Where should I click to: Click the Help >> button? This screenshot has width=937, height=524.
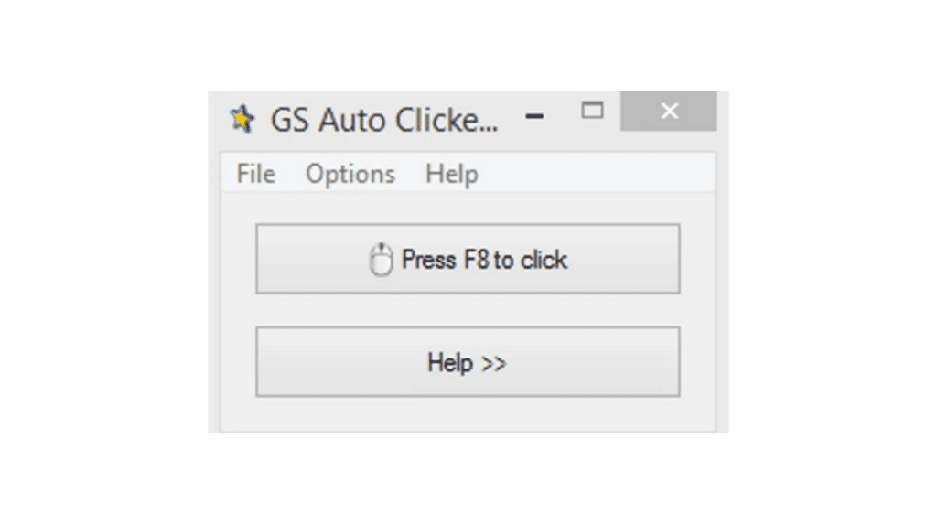[468, 361]
